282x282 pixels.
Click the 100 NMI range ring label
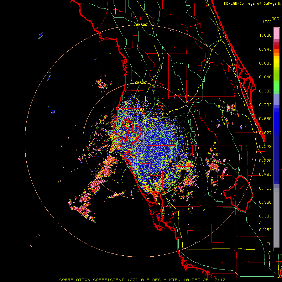point(141,25)
